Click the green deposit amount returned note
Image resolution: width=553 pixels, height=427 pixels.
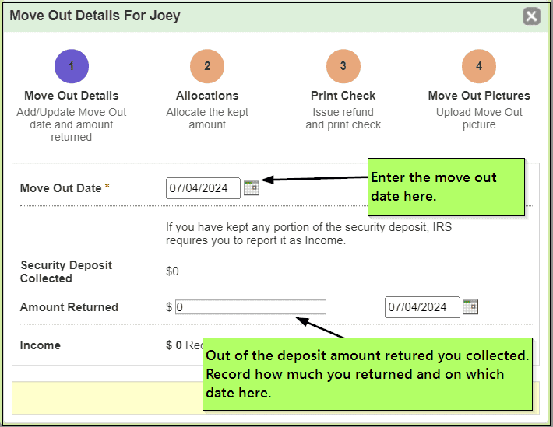coord(368,374)
